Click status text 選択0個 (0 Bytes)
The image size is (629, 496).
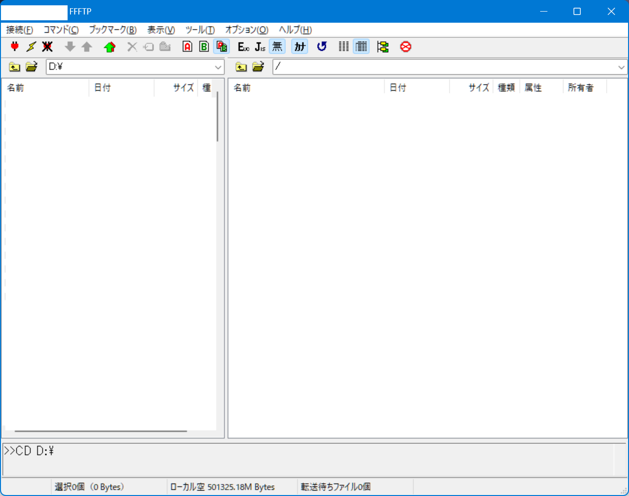point(89,487)
